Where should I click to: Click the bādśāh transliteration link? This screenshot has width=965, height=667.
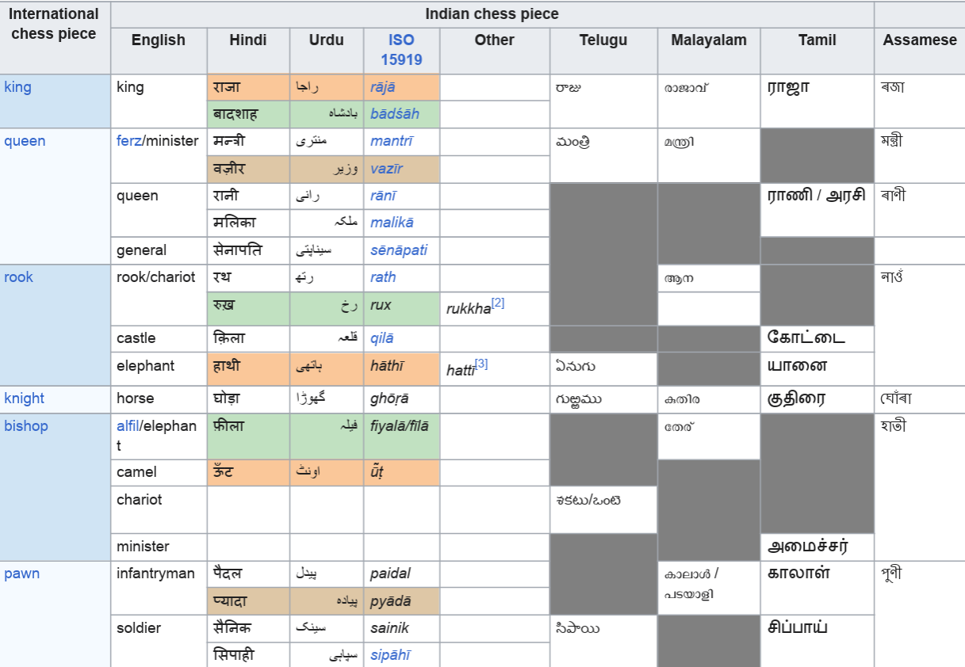click(x=395, y=114)
